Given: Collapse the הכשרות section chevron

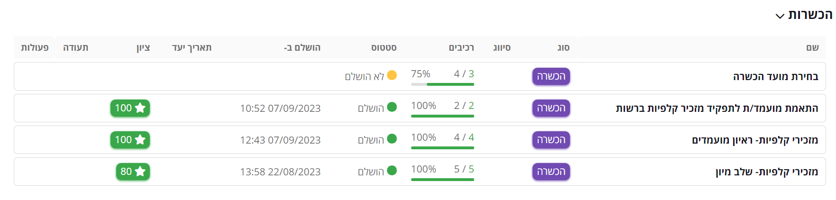Looking at the screenshot, I should coord(780,16).
